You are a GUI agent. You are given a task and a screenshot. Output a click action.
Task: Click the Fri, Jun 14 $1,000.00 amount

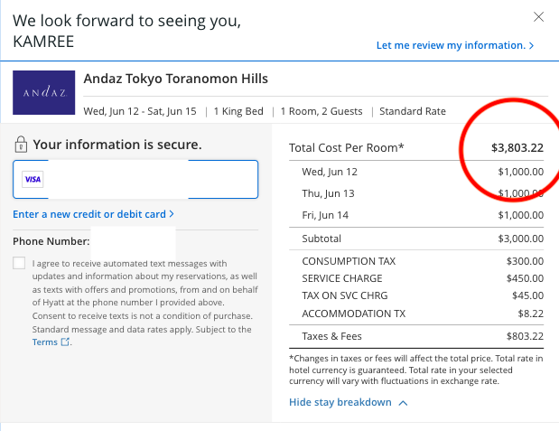click(520, 215)
